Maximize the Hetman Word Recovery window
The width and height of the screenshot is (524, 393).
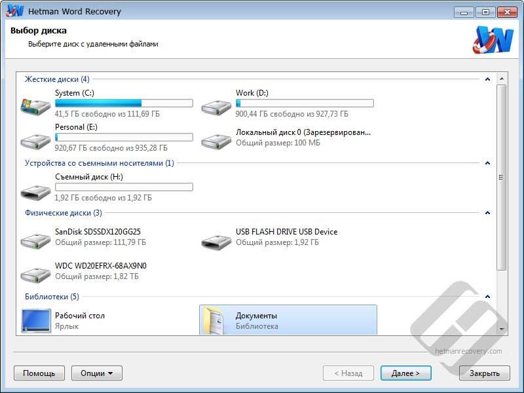coord(485,12)
